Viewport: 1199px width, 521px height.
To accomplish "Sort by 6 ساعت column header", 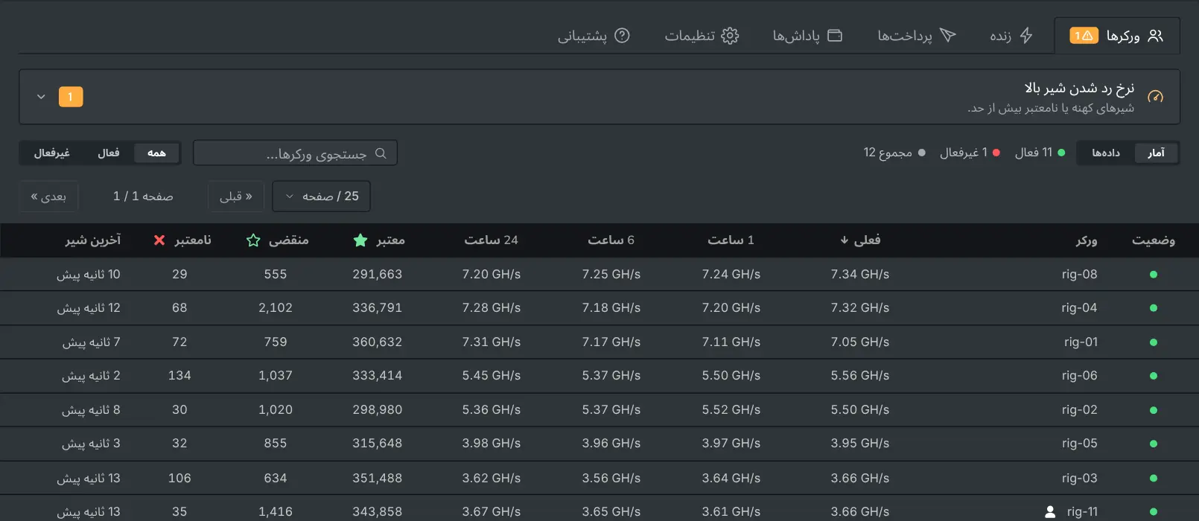I will [x=611, y=240].
